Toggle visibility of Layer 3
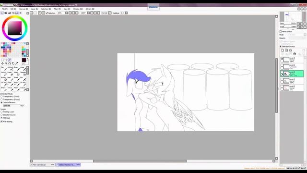Image resolution: width=307 pixels, height=173 pixels. coord(282,58)
